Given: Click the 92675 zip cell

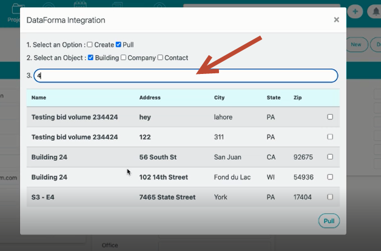Looking at the screenshot, I should pos(303,157).
